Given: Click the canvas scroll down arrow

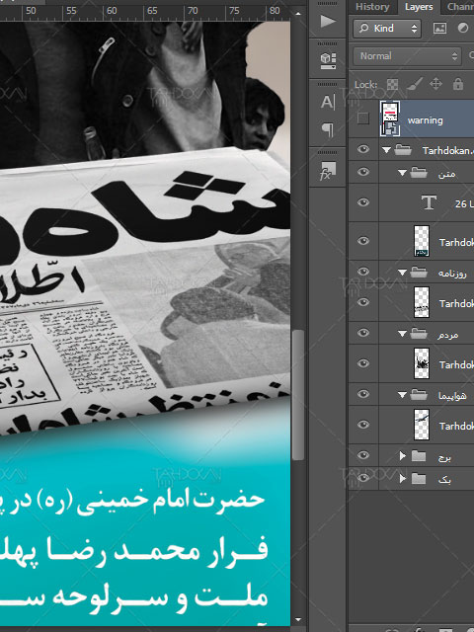Looking at the screenshot, I should pyautogui.click(x=298, y=619).
